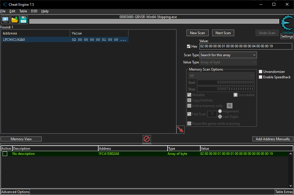
Task: Click the Start address field
Action: [226, 82]
